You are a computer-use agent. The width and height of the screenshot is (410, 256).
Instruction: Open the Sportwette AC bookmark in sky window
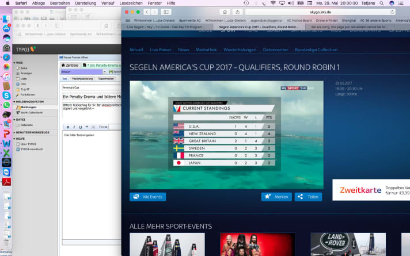tap(190, 20)
